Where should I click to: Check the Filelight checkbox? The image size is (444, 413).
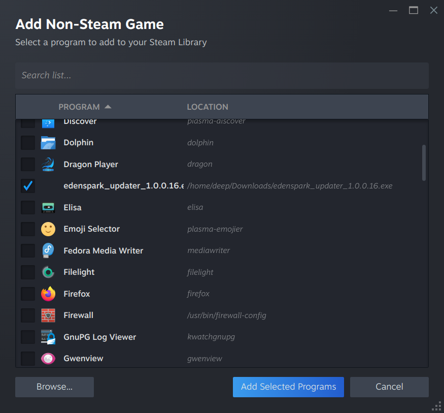click(28, 272)
